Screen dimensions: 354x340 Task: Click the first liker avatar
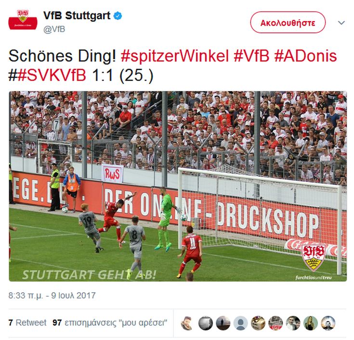[x=188, y=323]
